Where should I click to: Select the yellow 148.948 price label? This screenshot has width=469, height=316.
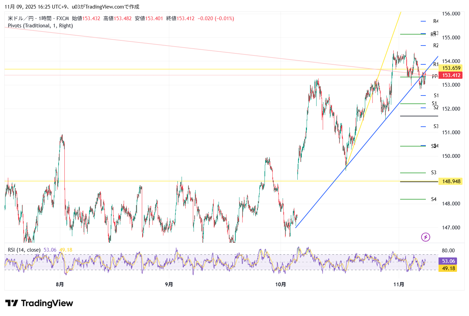tap(451, 181)
